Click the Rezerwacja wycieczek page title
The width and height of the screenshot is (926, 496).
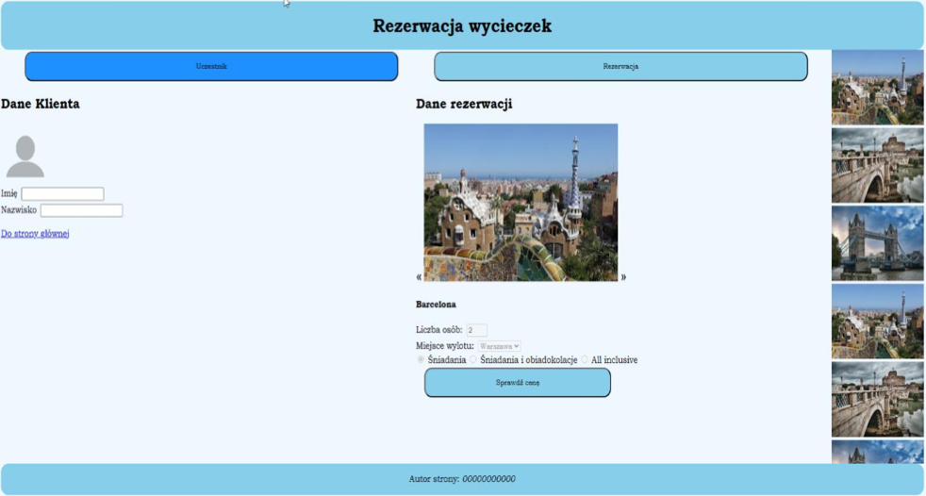(x=462, y=26)
